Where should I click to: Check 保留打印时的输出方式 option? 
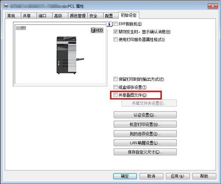pos(115,79)
